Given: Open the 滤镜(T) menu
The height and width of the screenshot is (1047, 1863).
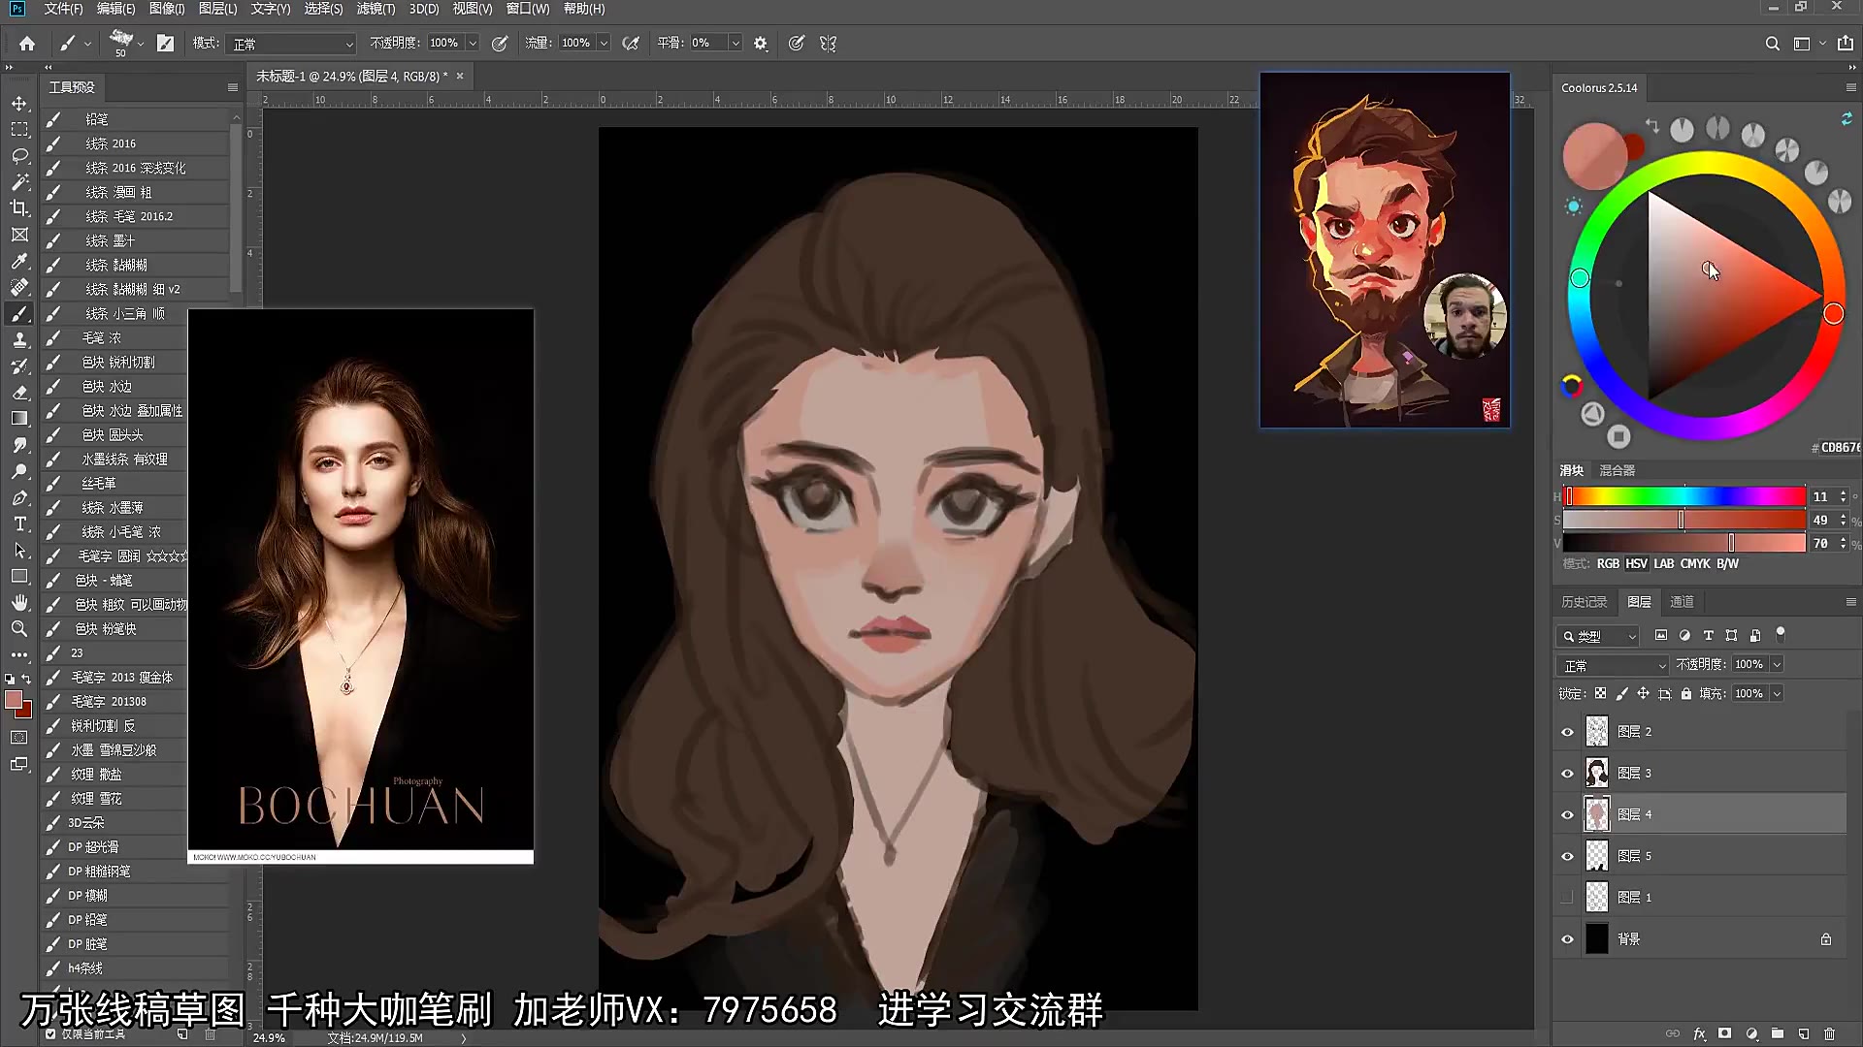Looking at the screenshot, I should [375, 9].
